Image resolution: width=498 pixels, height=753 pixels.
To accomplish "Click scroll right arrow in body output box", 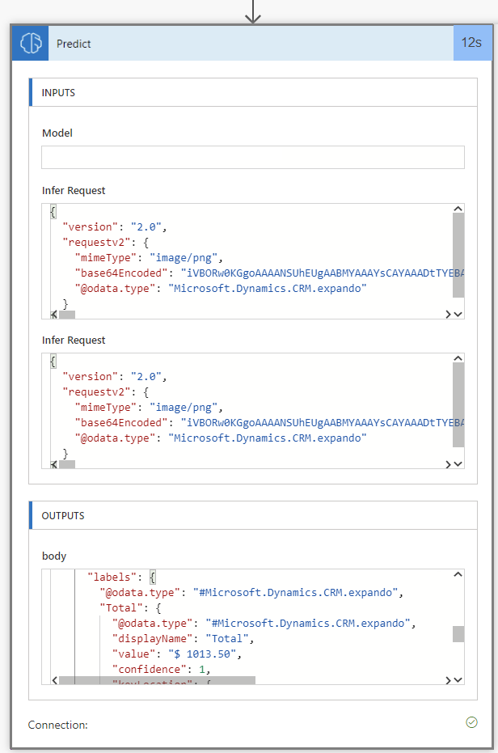I will click(448, 680).
